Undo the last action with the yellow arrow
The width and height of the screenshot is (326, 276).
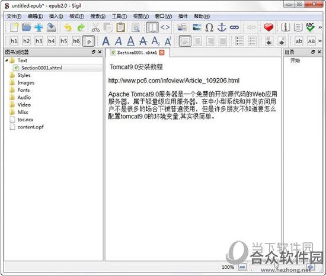(68, 28)
